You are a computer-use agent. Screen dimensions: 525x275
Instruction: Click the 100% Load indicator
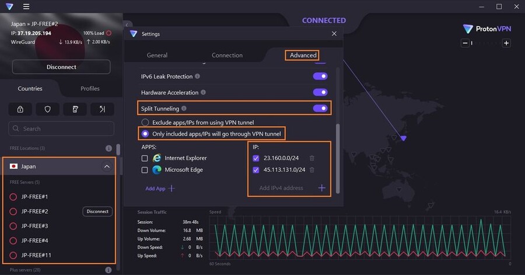click(97, 33)
